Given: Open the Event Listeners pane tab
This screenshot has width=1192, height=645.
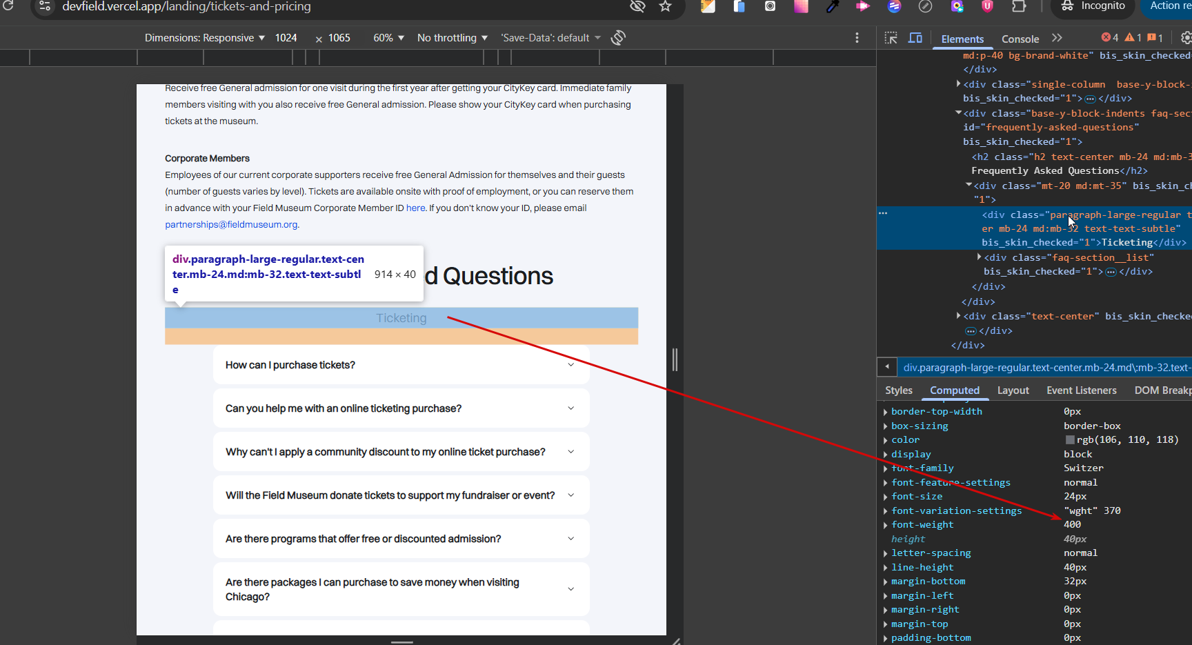Looking at the screenshot, I should click(1082, 390).
